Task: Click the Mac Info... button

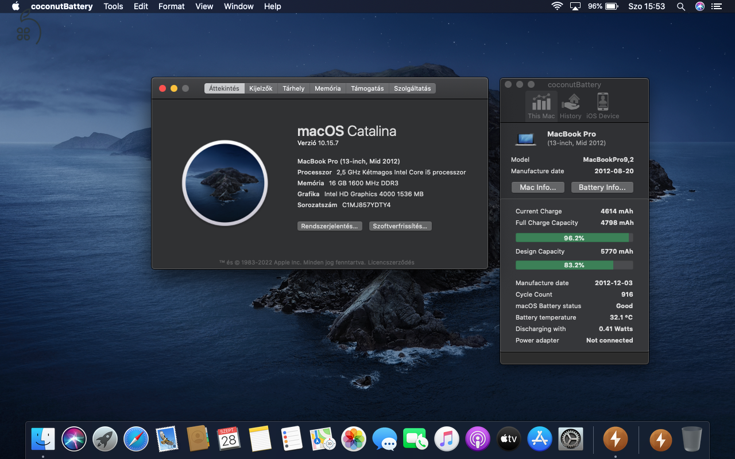Action: point(538,188)
